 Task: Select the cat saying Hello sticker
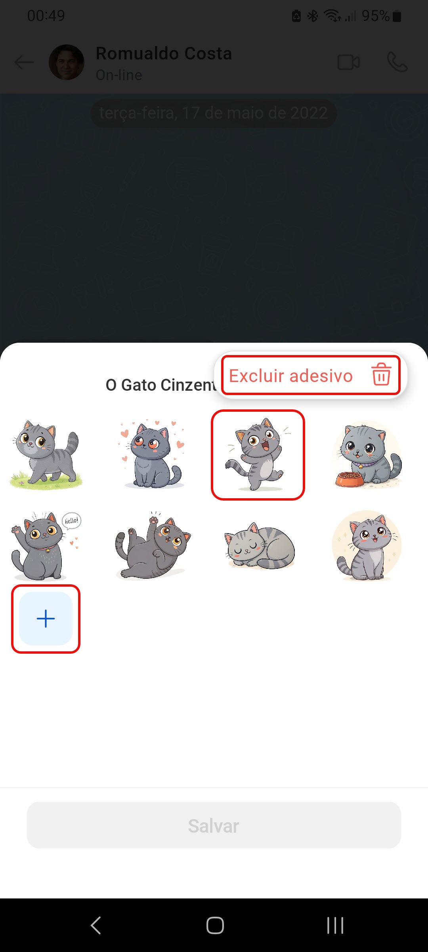[46, 545]
